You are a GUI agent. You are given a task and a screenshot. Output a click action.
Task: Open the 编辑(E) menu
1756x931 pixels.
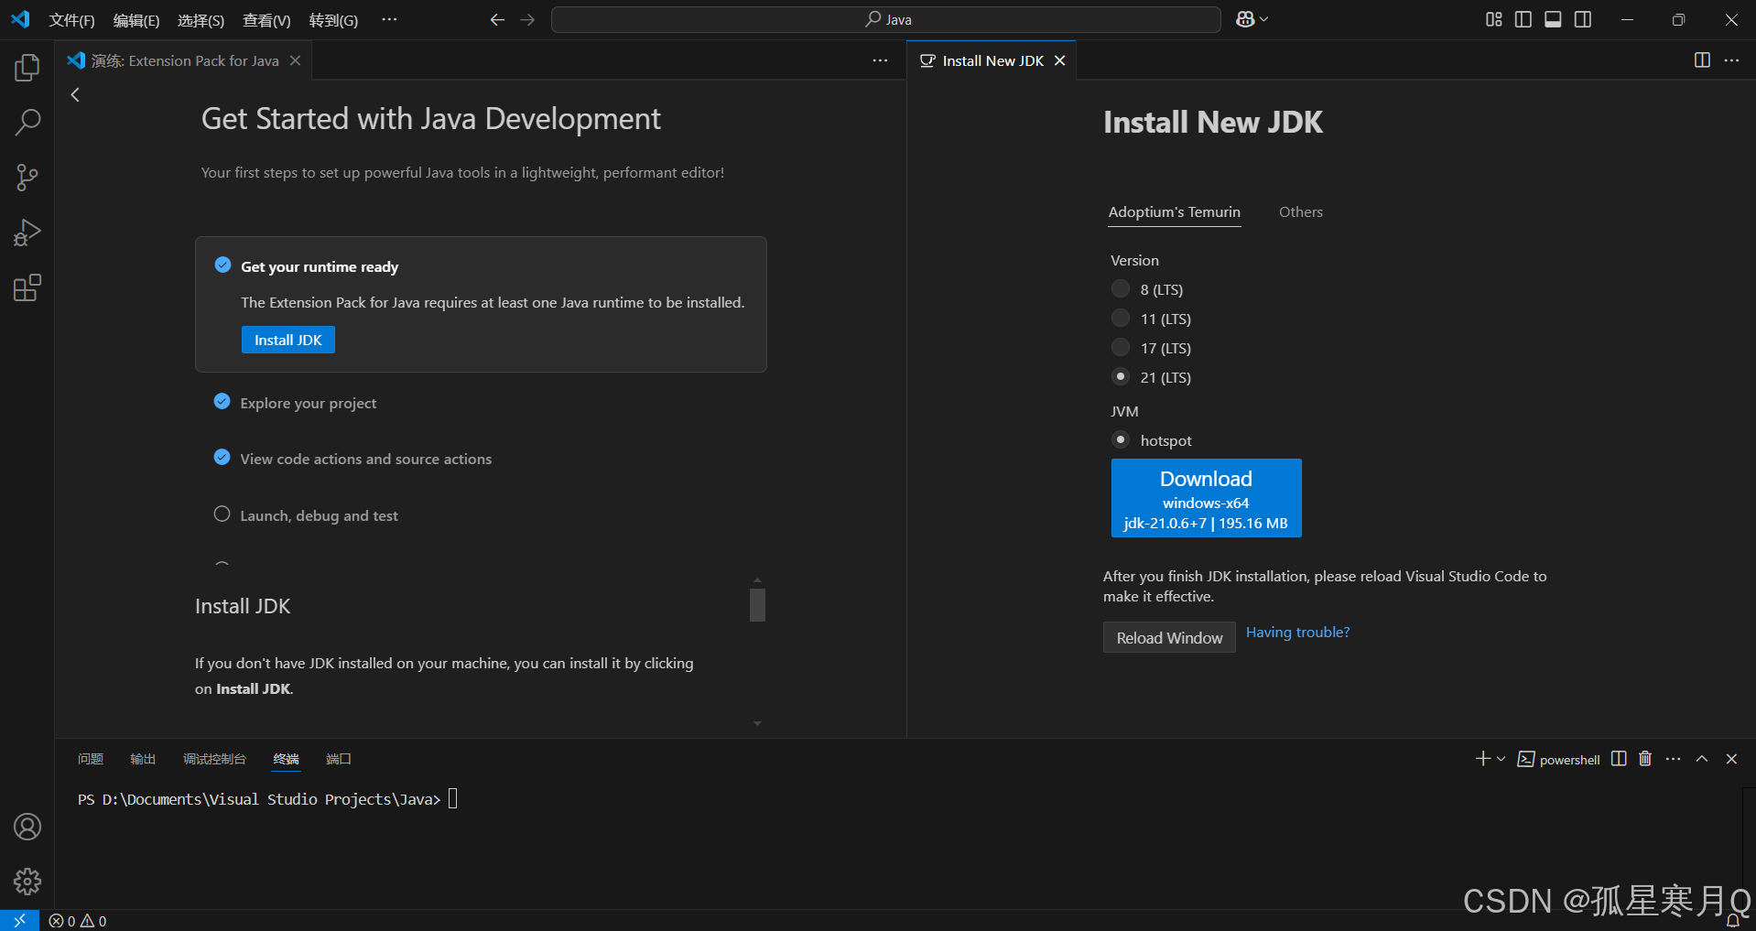136,20
